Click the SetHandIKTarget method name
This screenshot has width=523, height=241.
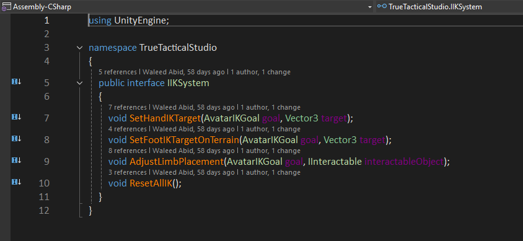click(165, 118)
